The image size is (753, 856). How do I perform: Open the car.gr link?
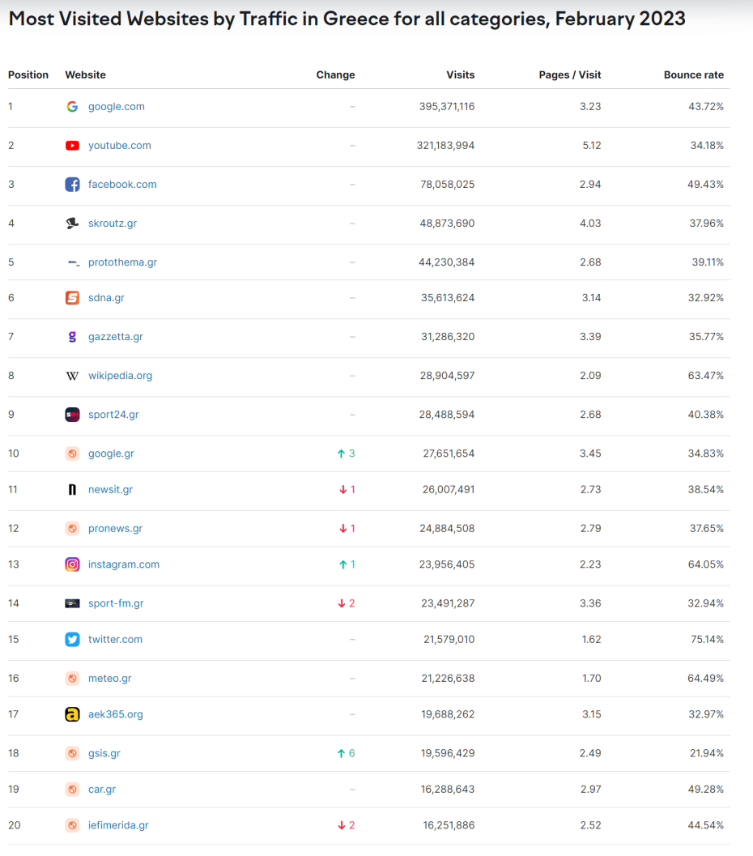102,790
